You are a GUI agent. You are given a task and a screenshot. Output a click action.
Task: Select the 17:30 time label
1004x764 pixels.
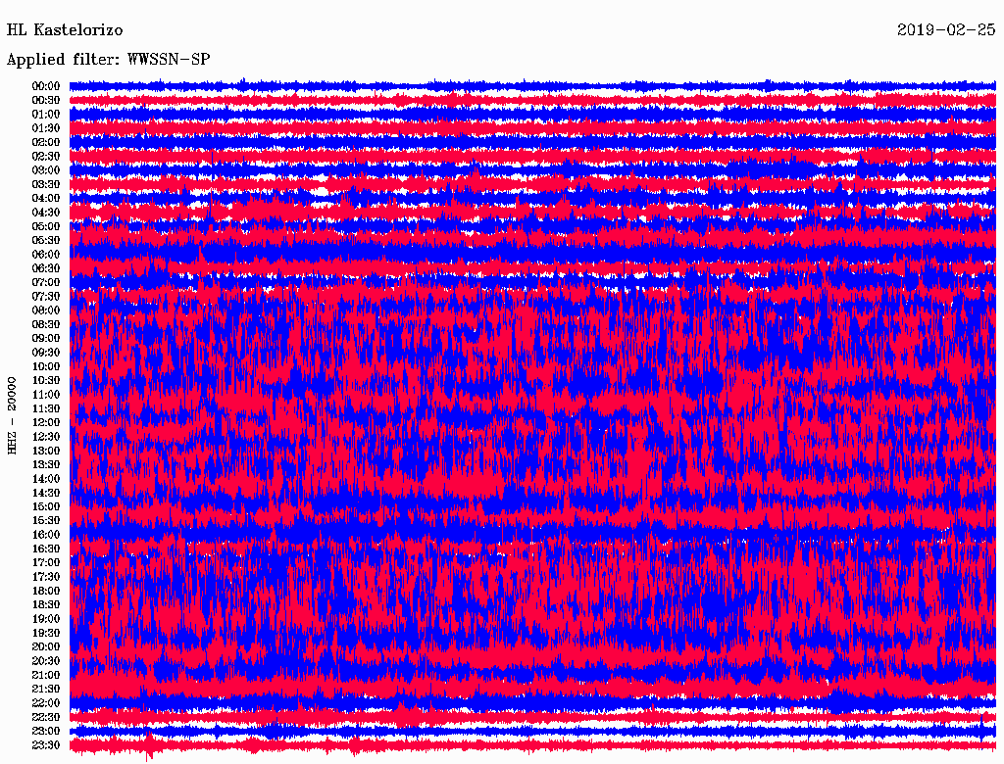[46, 577]
